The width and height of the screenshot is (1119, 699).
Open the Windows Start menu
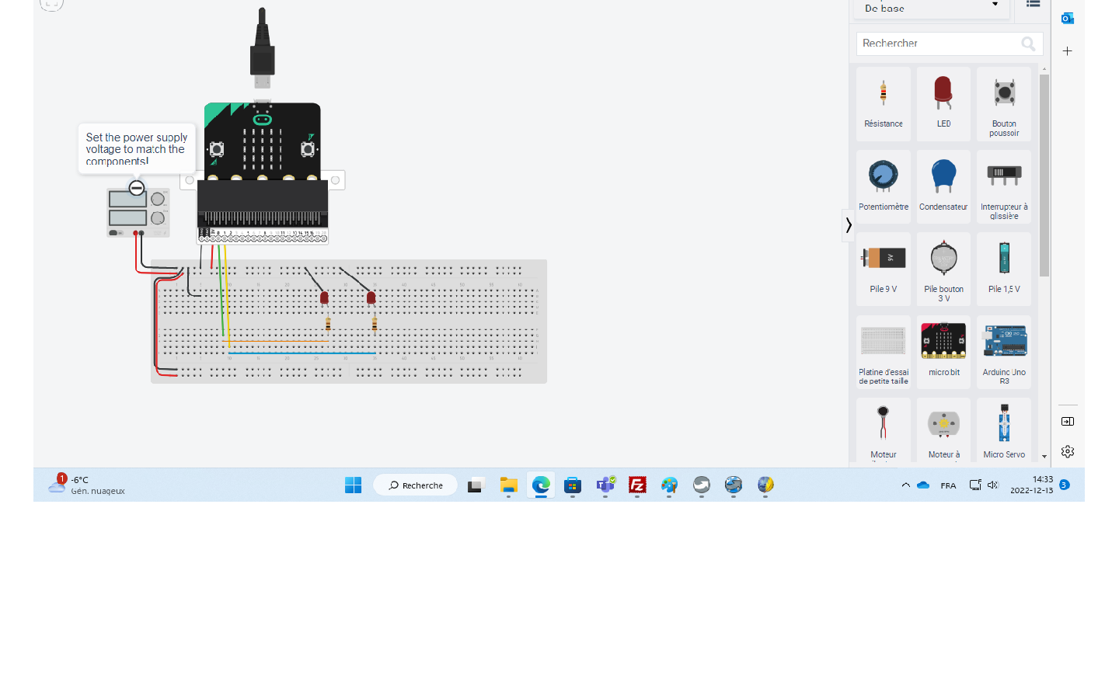(x=353, y=485)
